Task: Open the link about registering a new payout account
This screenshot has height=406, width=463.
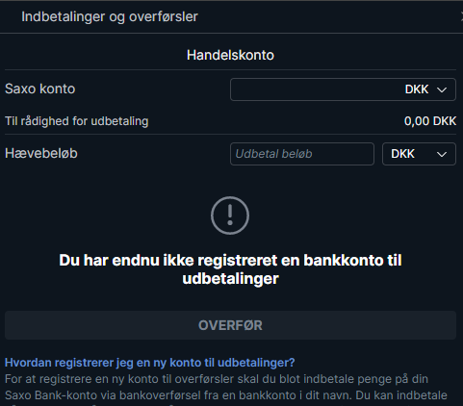Action: (149, 363)
